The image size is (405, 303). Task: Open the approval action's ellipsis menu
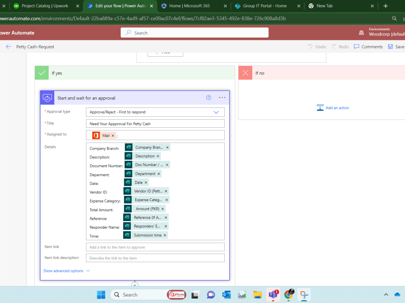click(222, 98)
